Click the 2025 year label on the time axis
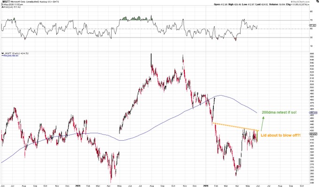The height and width of the screenshot is (187, 319). coord(77,186)
